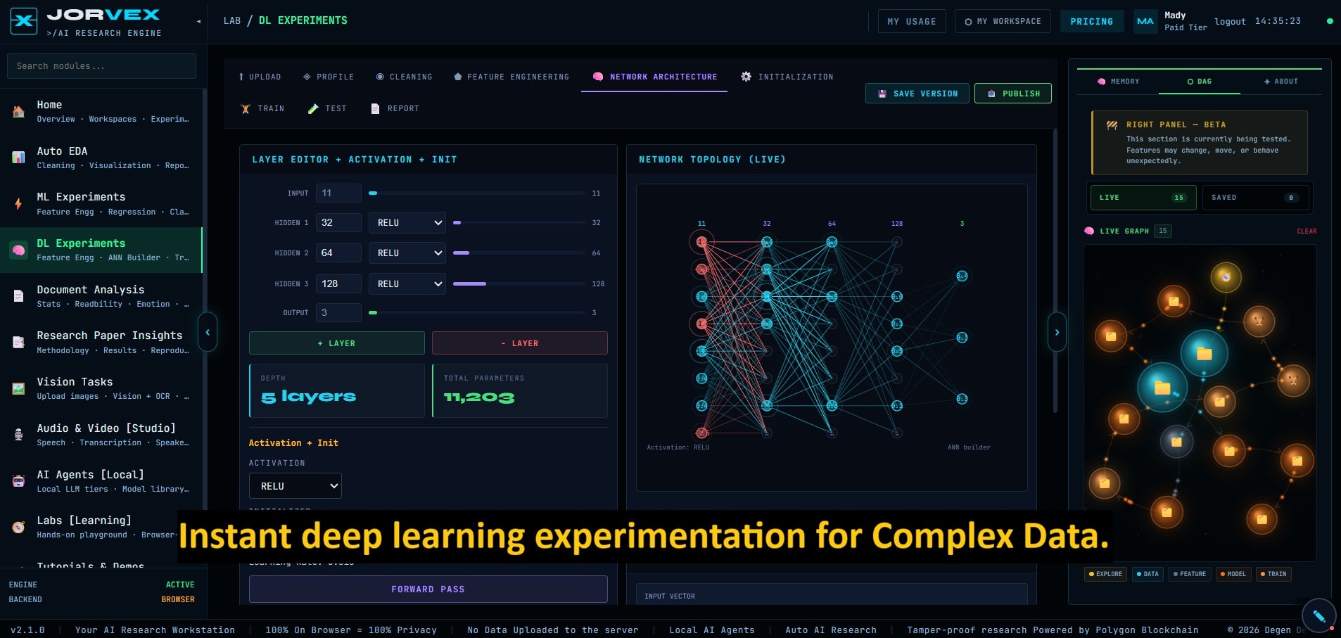Image resolution: width=1341 pixels, height=638 pixels.
Task: Click the Search modules input field
Action: click(x=101, y=65)
